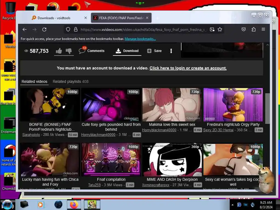This screenshot has height=210, width=280.
Task: Open the MIME AND DASH by Derpixon thumbnail
Action: (x=172, y=160)
